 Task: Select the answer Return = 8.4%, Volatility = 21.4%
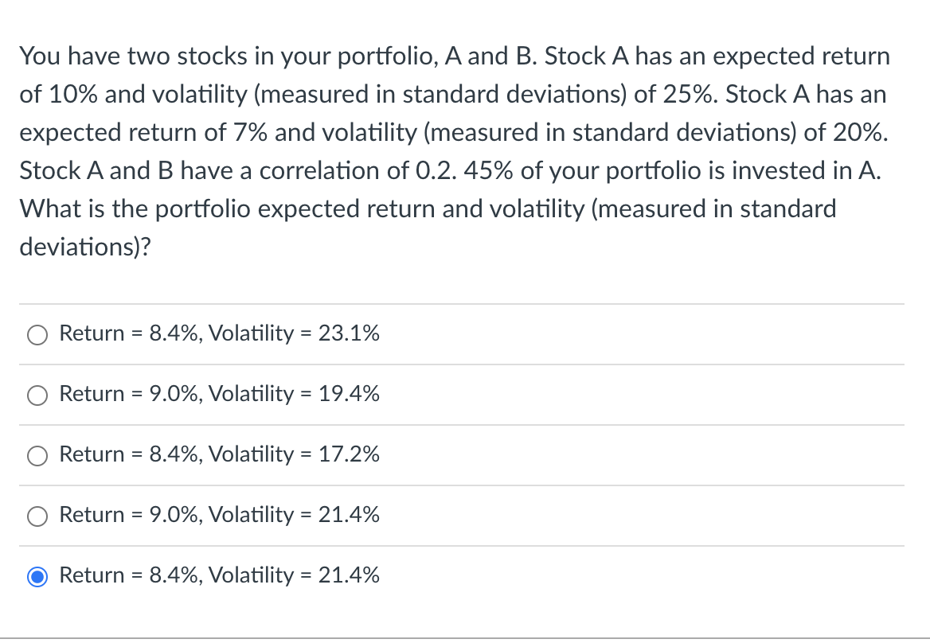coord(219,575)
